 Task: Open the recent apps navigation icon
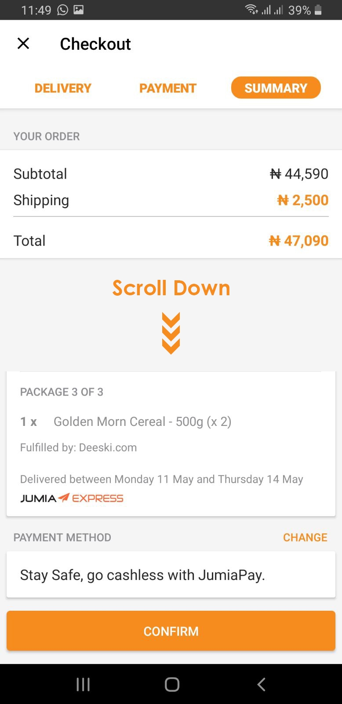83,684
